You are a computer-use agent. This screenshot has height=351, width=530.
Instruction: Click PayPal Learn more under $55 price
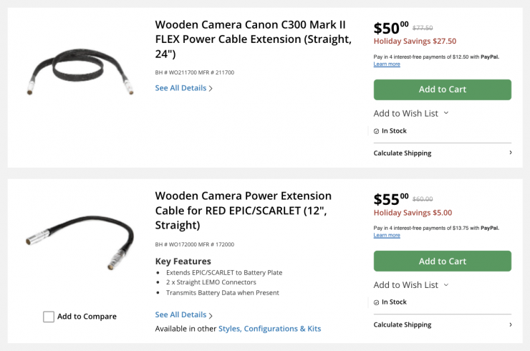(387, 235)
